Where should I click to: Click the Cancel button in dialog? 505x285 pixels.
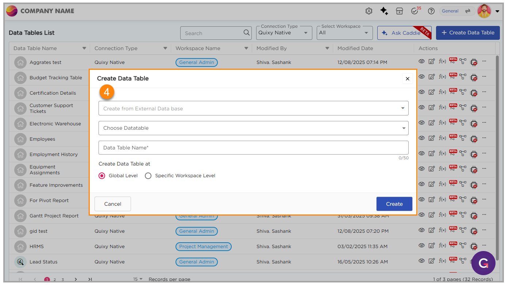point(112,204)
